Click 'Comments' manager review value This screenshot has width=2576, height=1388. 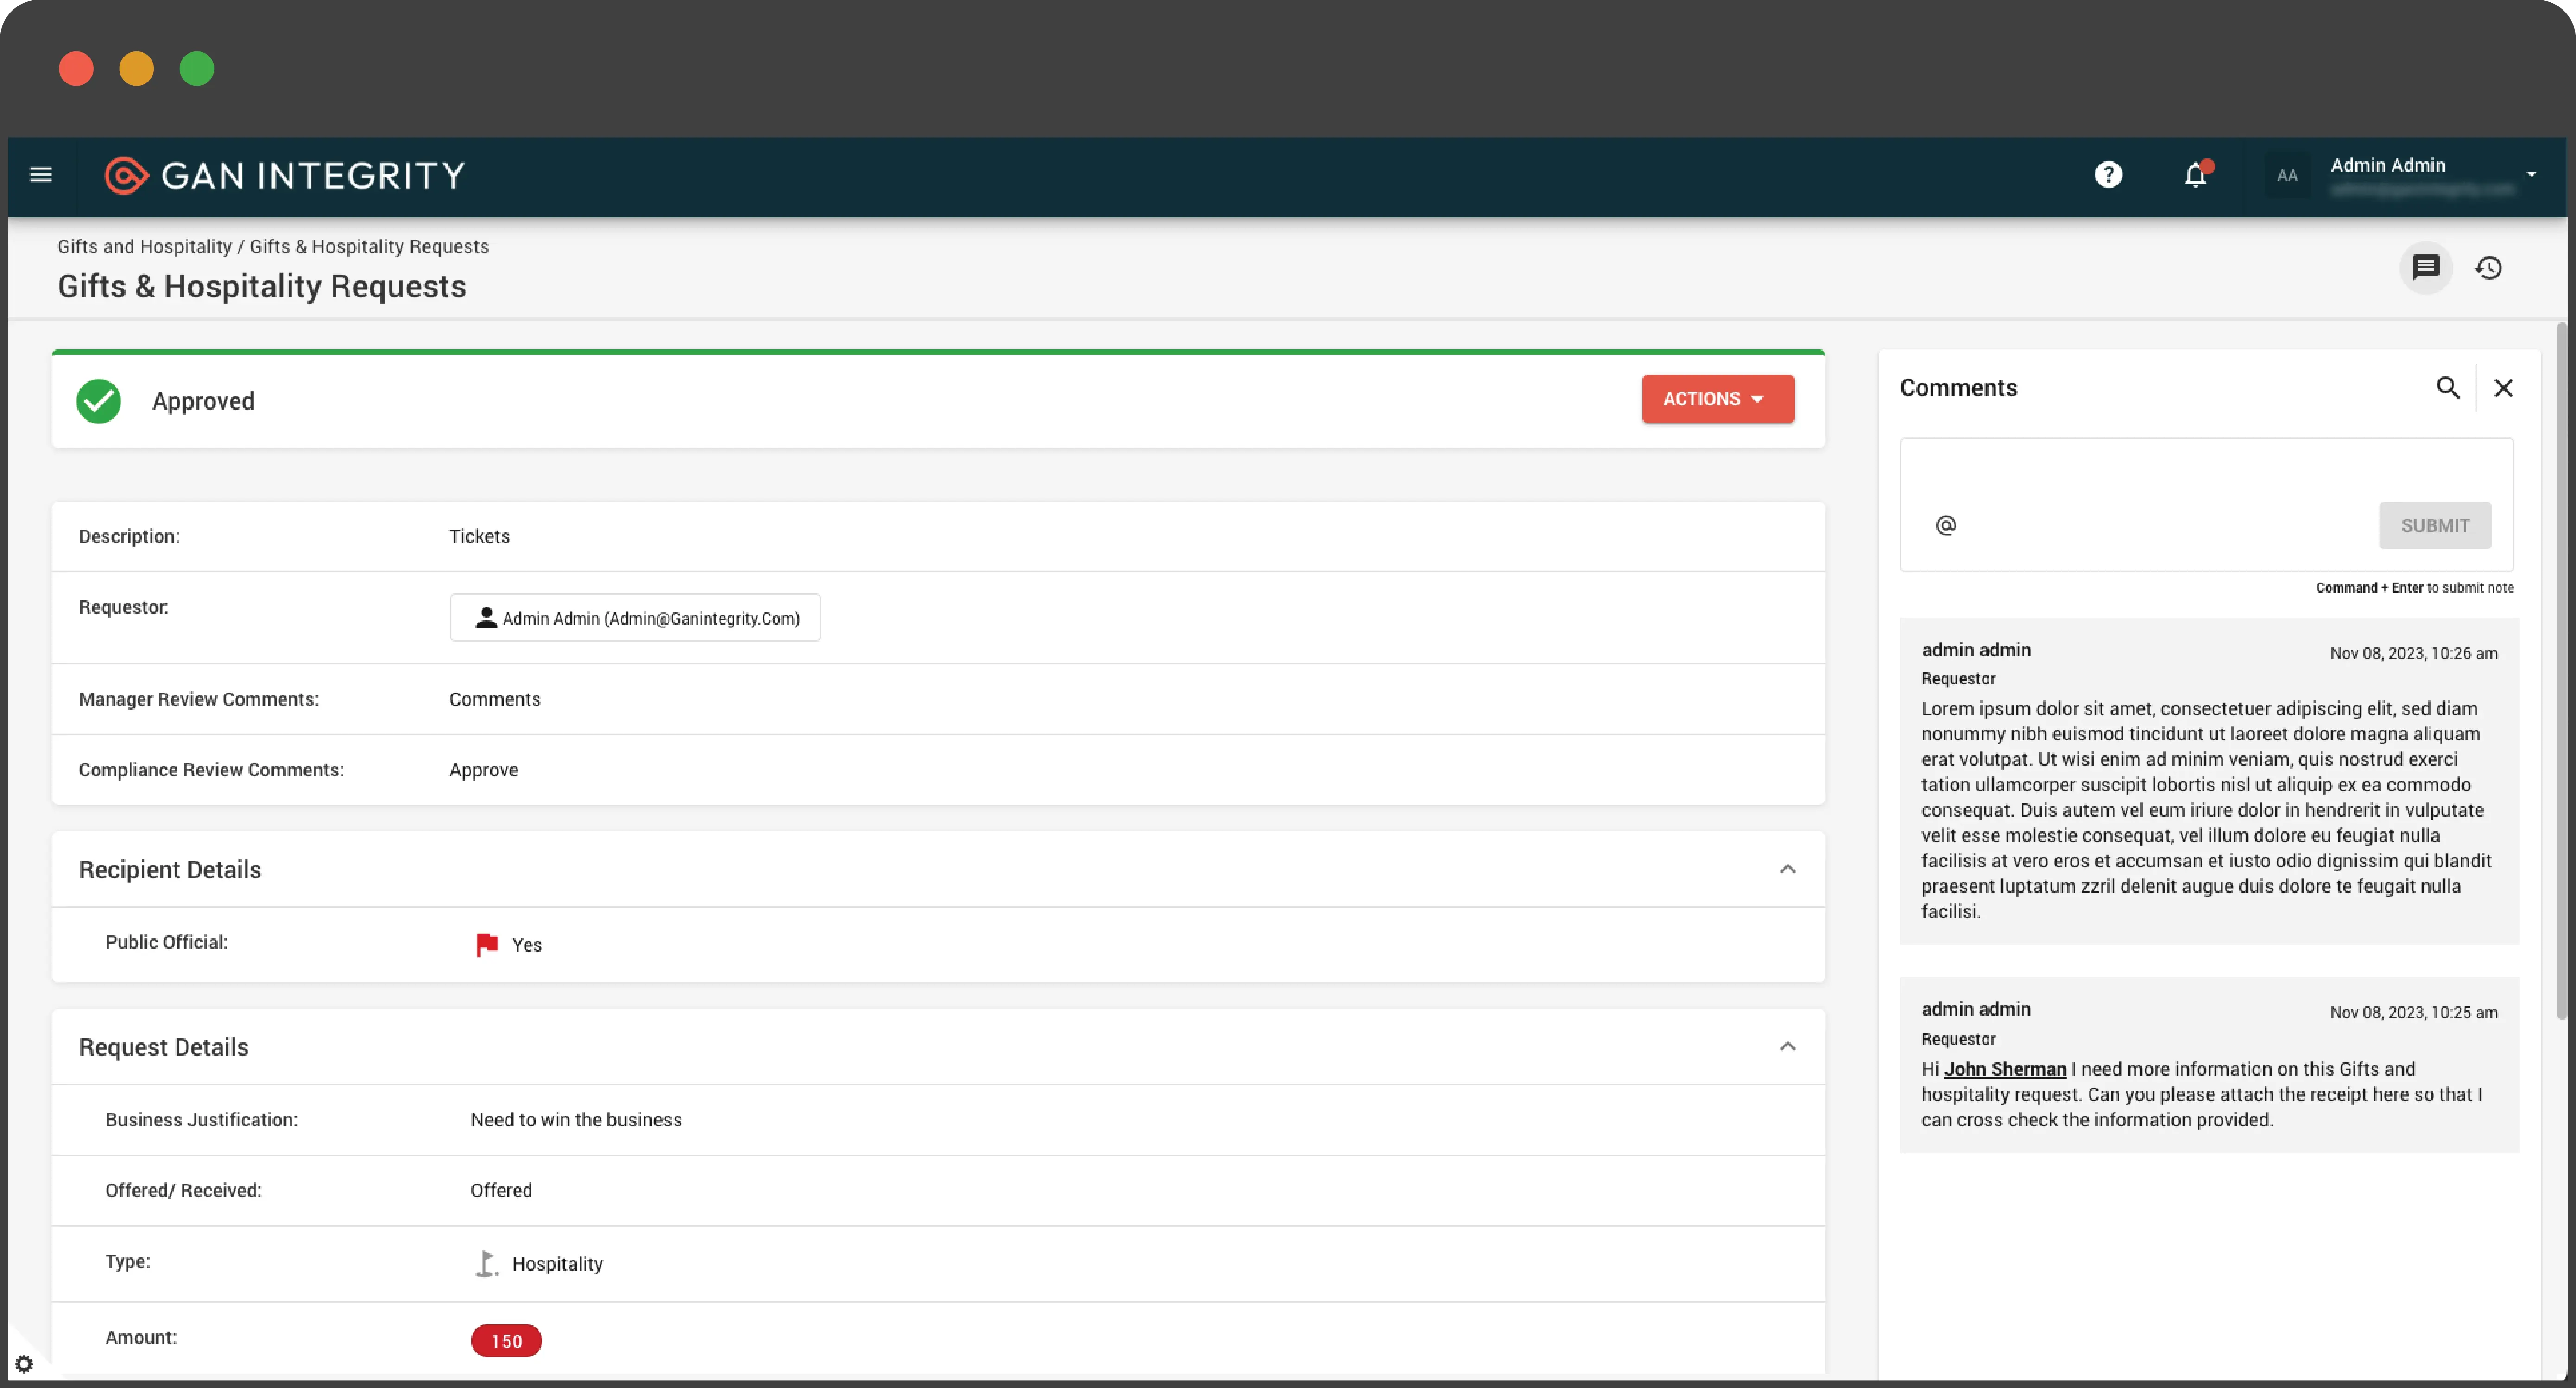click(x=494, y=700)
